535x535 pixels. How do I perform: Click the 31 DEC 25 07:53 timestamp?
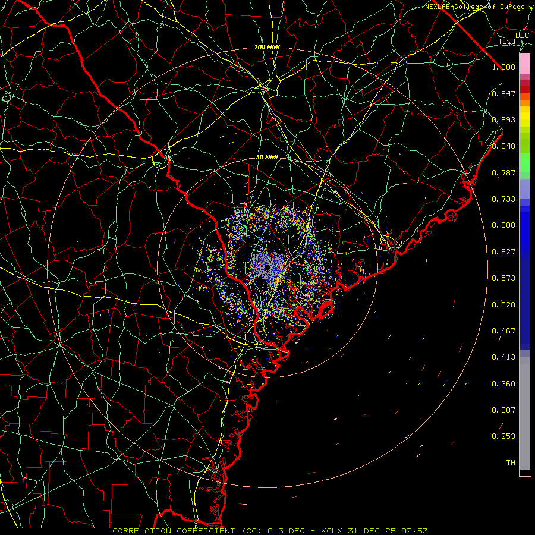pyautogui.click(x=388, y=531)
